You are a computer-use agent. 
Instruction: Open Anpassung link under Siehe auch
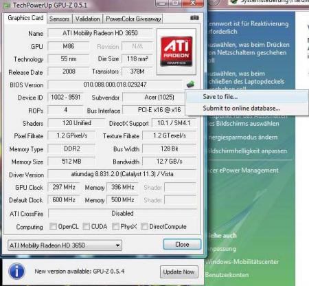point(222,249)
